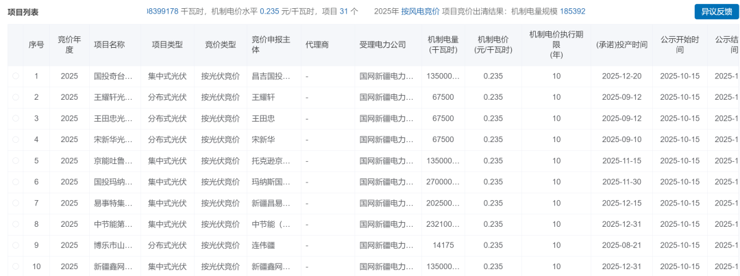Click project name 易事特集… in row 7
The width and height of the screenshot is (740, 276).
113,203
